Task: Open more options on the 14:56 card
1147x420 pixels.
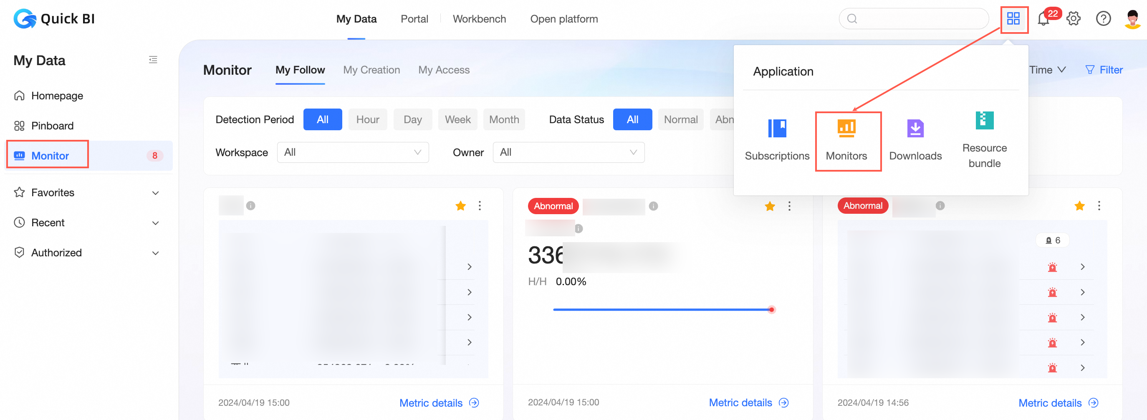Action: (1099, 206)
